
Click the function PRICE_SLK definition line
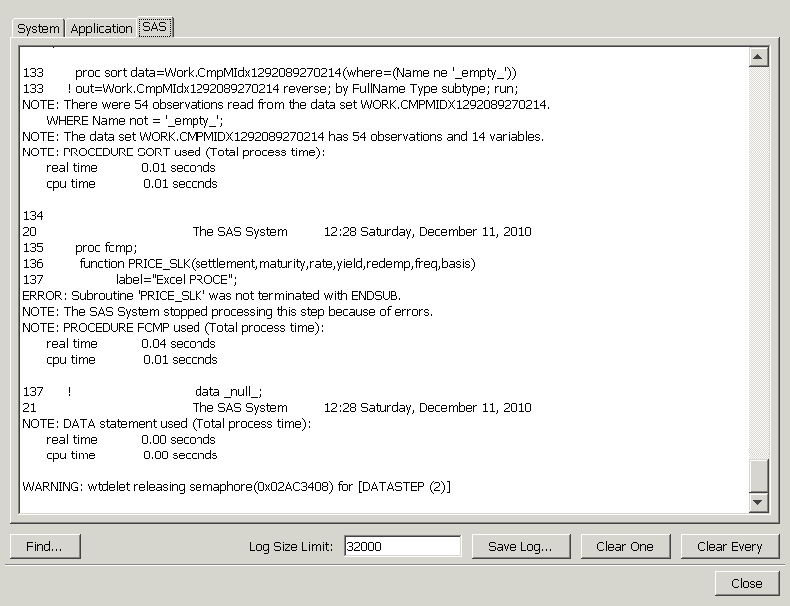point(277,264)
